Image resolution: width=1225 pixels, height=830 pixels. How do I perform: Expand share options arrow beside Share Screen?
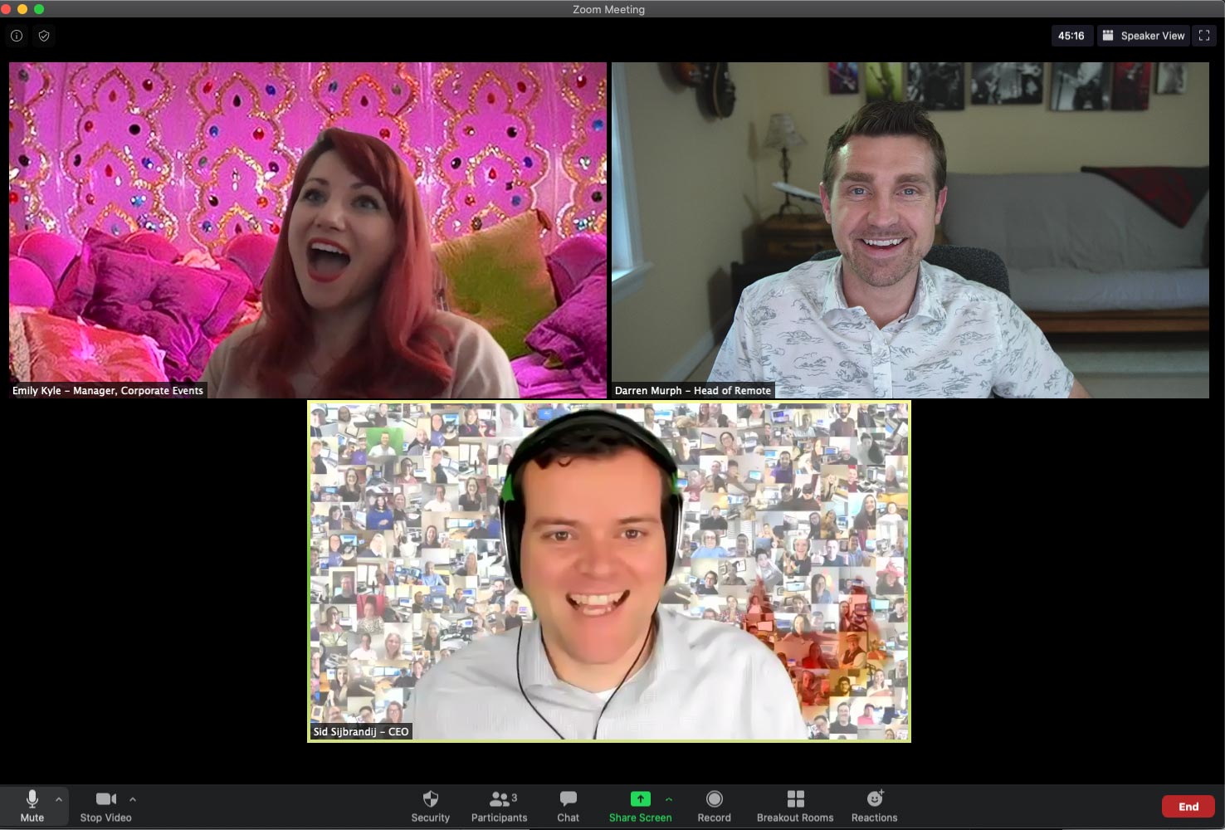tap(669, 799)
